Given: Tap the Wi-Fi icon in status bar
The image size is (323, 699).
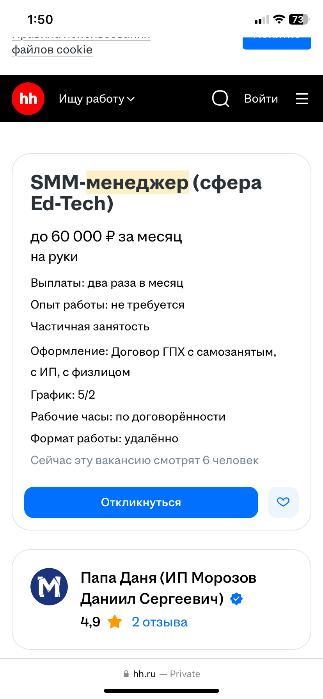Looking at the screenshot, I should pos(279,20).
